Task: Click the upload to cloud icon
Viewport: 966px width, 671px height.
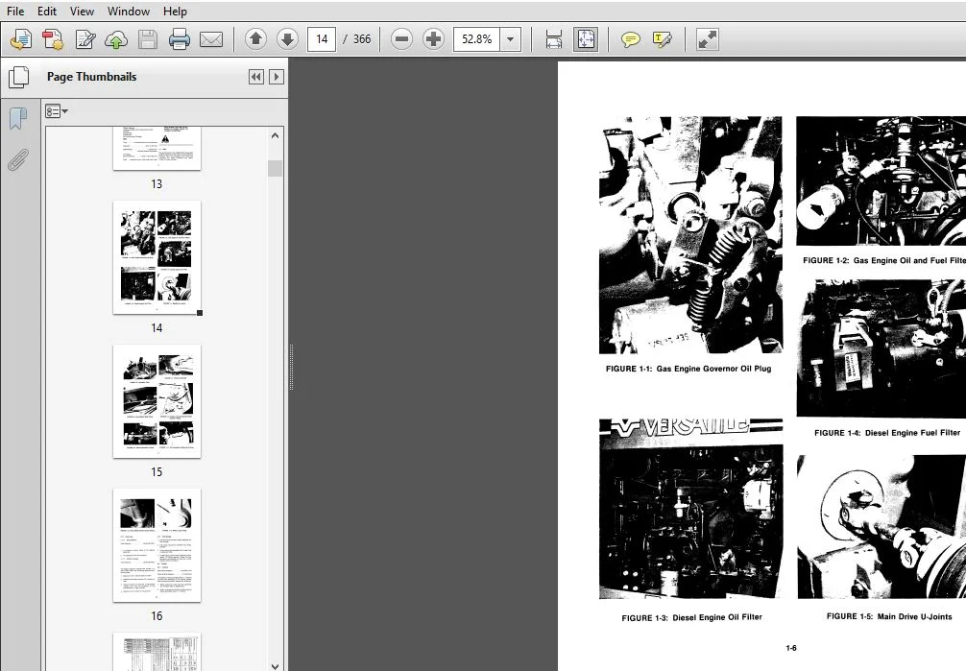Action: click(x=116, y=39)
